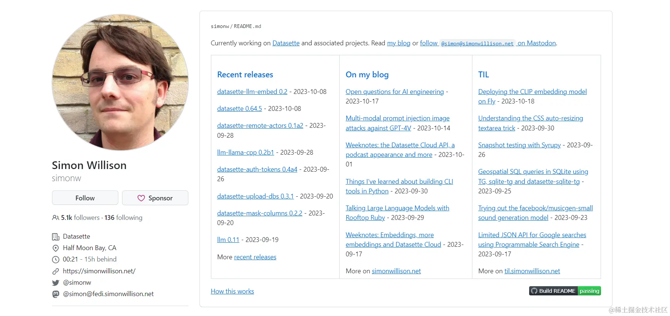Open the llm-llama-cpp 0.2b1 release
The height and width of the screenshot is (316, 670).
(246, 152)
